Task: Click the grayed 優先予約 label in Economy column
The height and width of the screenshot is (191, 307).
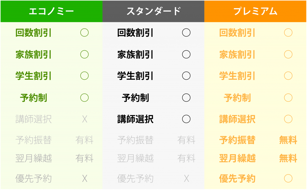Action: click(34, 178)
